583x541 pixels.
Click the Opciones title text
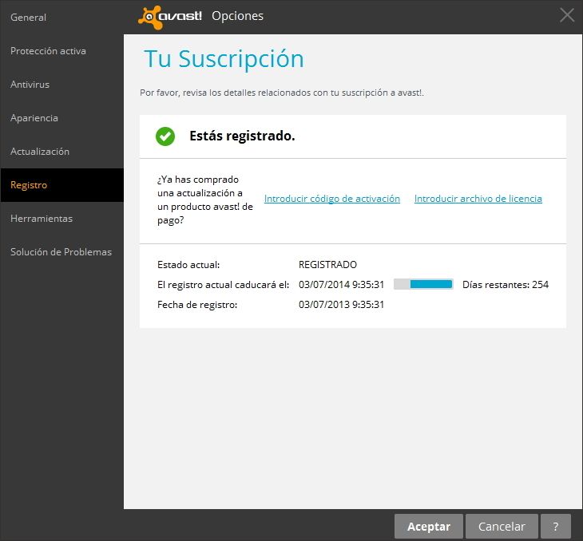pyautogui.click(x=237, y=16)
